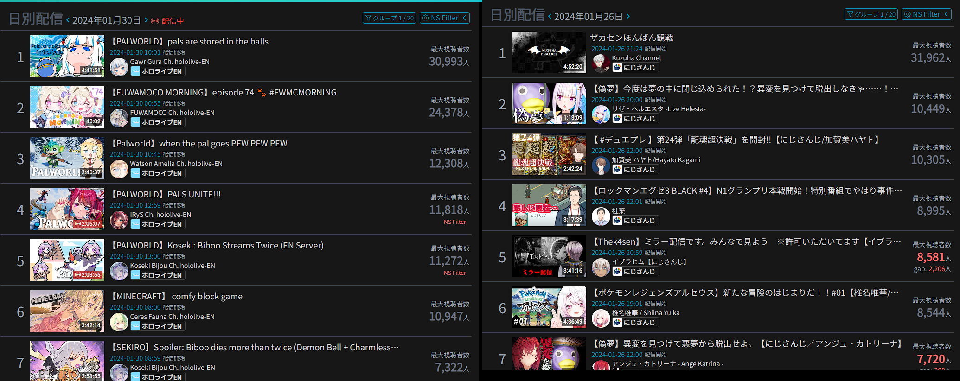Open Kuzuha Channel stream thumbnail

(549, 52)
